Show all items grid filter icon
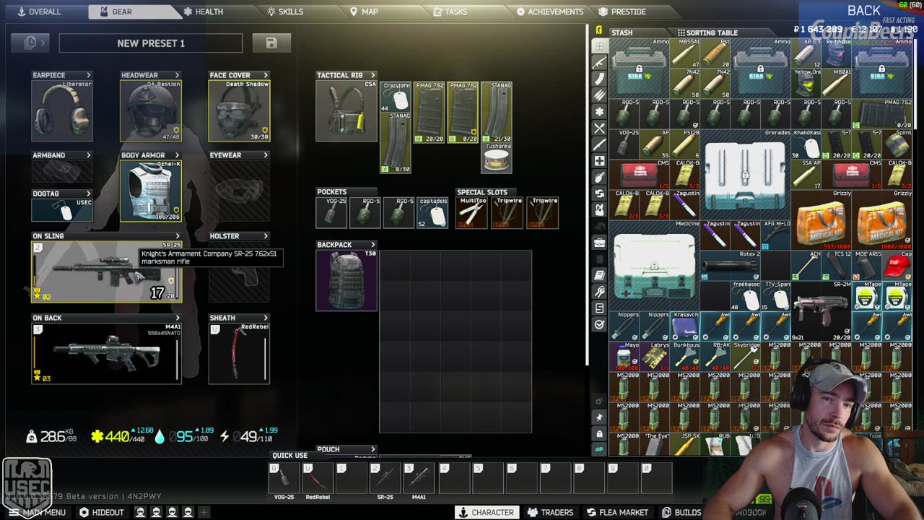The image size is (924, 520). (x=599, y=46)
